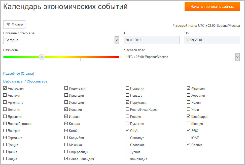Deselect the Новая Зеландия checkbox
The width and height of the screenshot is (245, 165).
point(66,159)
